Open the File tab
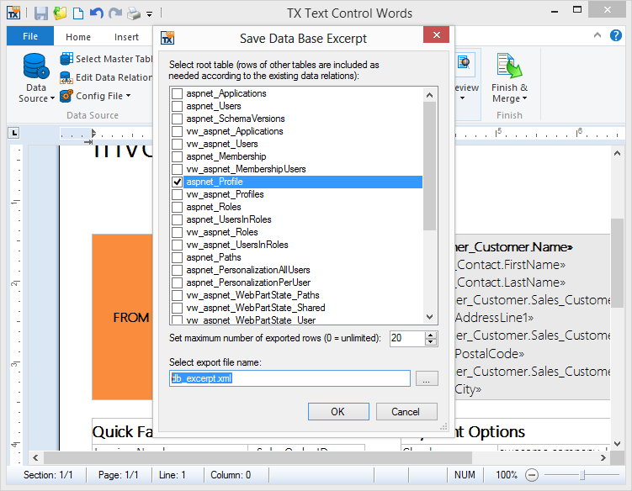Screen dimensions: 632x491 coord(30,36)
